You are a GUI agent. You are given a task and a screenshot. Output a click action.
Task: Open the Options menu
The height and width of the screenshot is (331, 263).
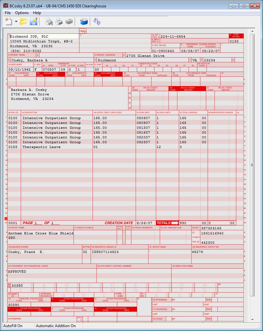click(x=21, y=13)
